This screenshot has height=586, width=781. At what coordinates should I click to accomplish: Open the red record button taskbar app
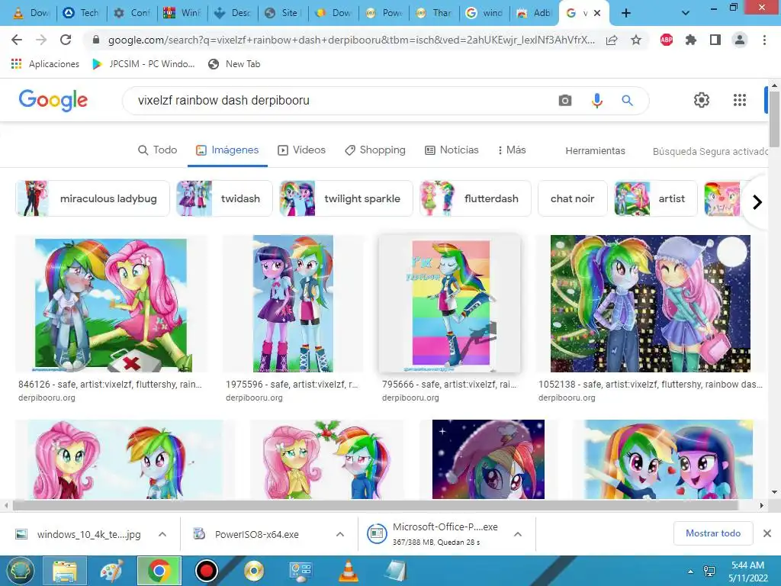coord(206,571)
